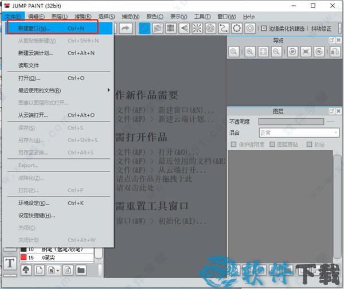Click the brush list scrollbar
Screen dimensions: 344x289
99,253
